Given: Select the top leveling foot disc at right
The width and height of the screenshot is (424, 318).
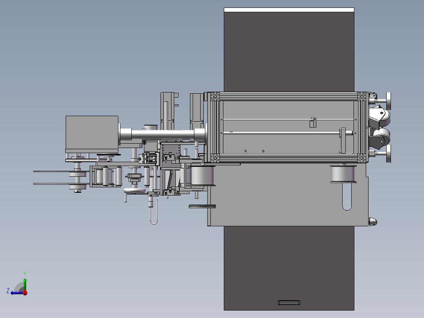Looking at the screenshot, I should click(389, 101).
